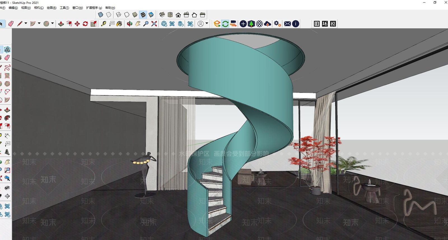This screenshot has width=448, height=240.
Task: Enable shaded with textures style
Action: point(143,15)
